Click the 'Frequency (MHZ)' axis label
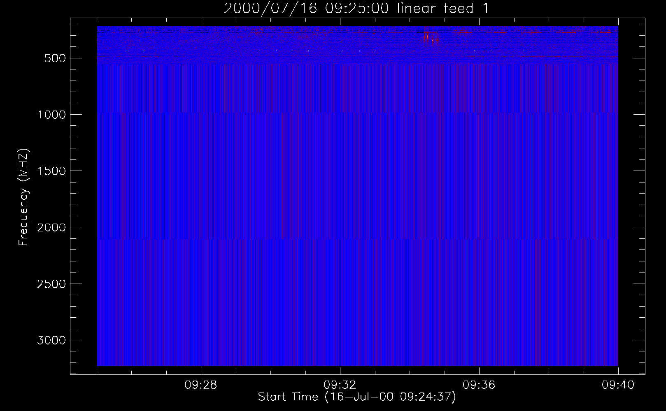This screenshot has width=666, height=411. click(x=23, y=197)
